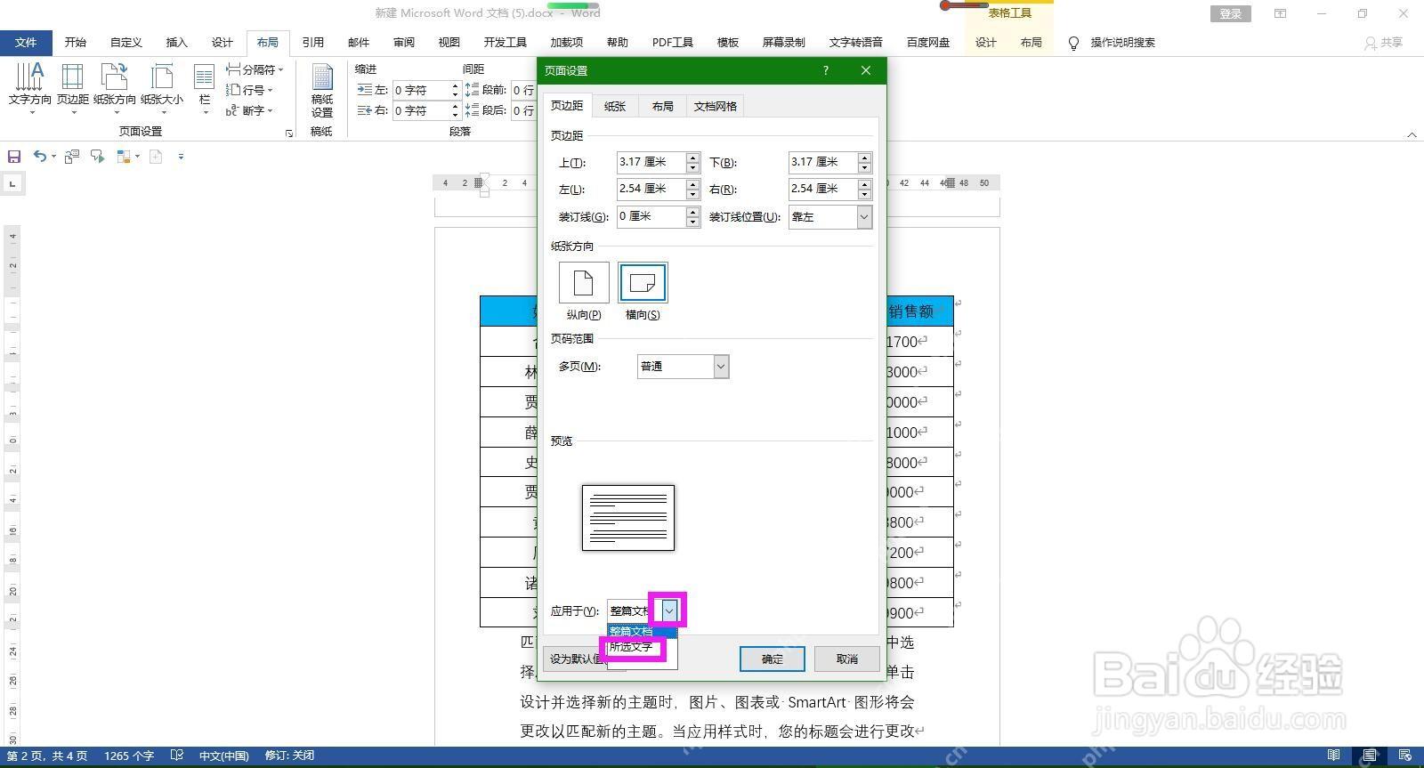The image size is (1424, 768).
Task: Click the 共享 share button
Action: 1384,42
